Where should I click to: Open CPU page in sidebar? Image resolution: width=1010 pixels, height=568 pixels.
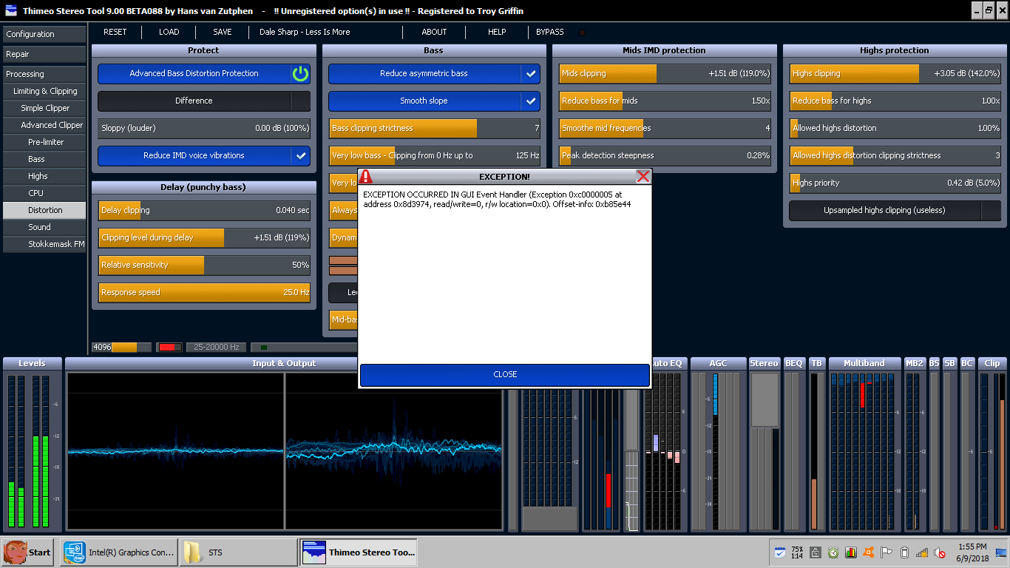tap(44, 193)
